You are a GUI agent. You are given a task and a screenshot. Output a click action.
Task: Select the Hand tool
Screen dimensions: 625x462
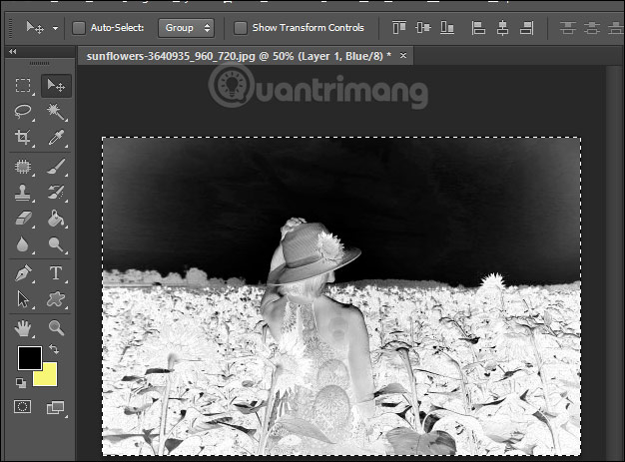(x=23, y=326)
